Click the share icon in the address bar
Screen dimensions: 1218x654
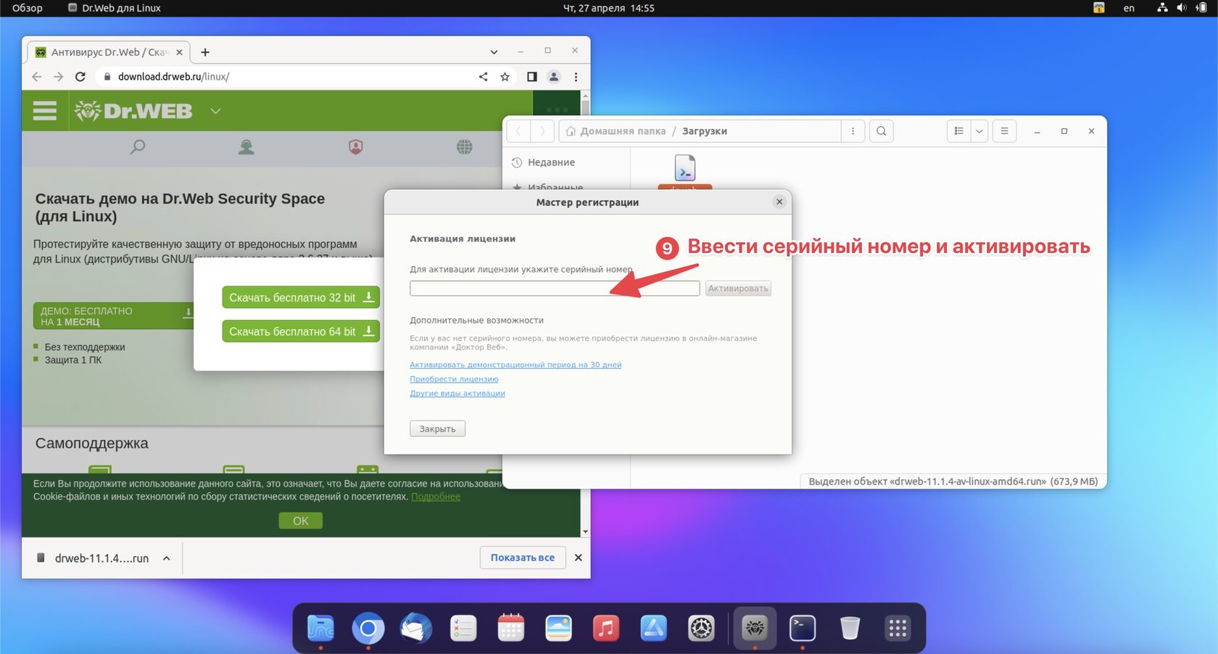483,77
